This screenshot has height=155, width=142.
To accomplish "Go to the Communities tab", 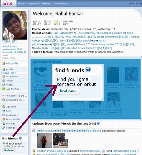I will click(x=60, y=4).
